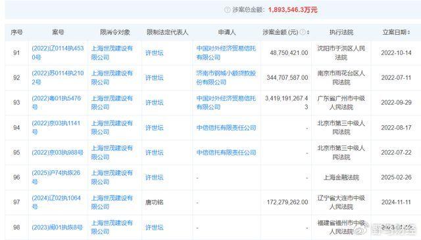Sort table by 涉案金额 column arrows
The image size is (421, 240).
coord(308,32)
